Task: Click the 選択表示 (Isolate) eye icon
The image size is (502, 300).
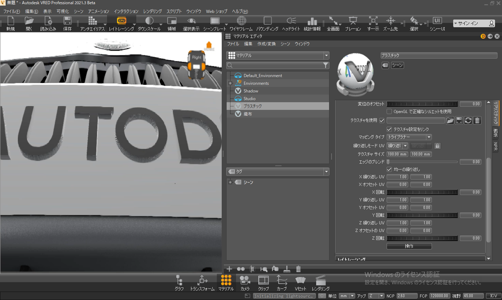Action: [191, 21]
